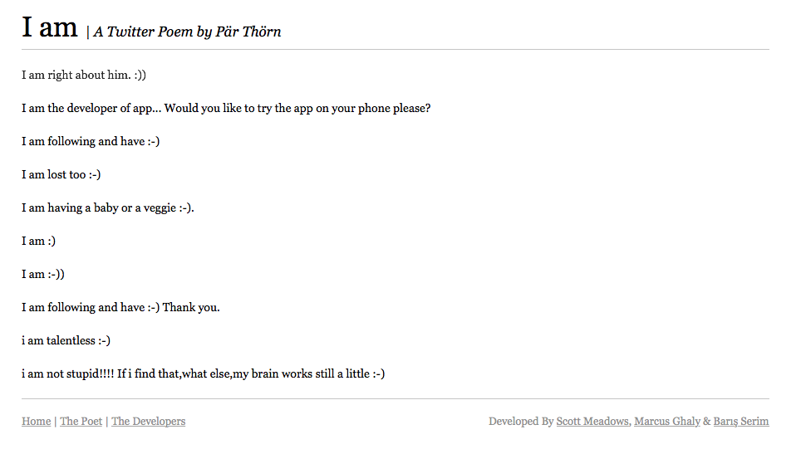This screenshot has height=449, width=796.
Task: Click the large "I am" title
Action: pos(50,27)
